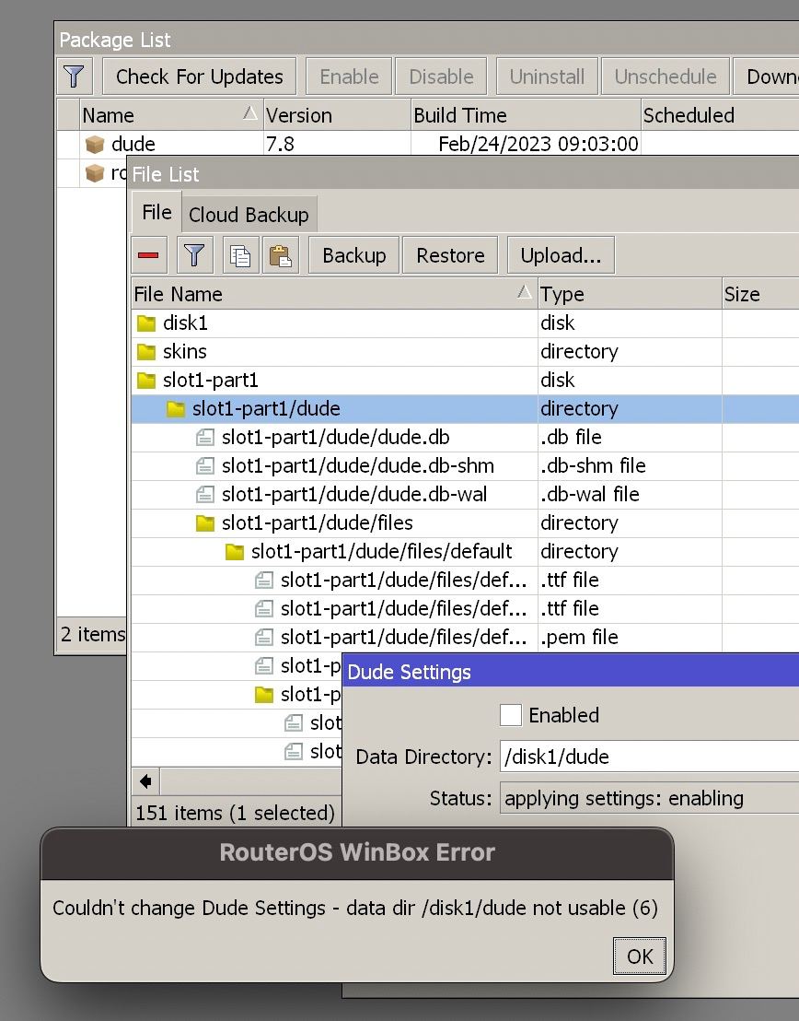Click the disabled Disable package button
The width and height of the screenshot is (799, 1021).
pos(441,76)
